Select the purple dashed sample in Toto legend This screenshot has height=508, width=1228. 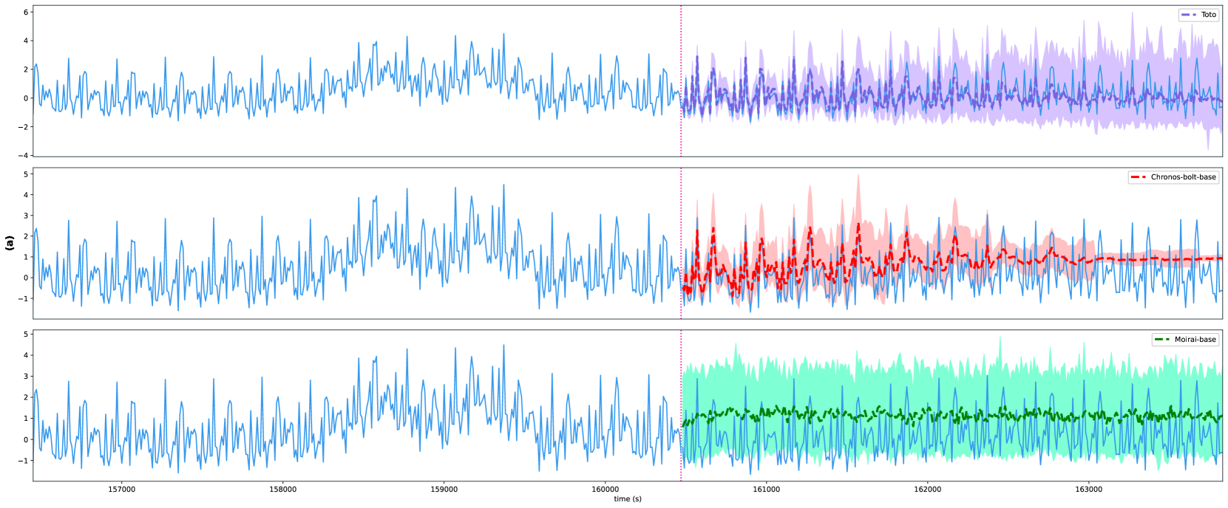(x=1189, y=15)
